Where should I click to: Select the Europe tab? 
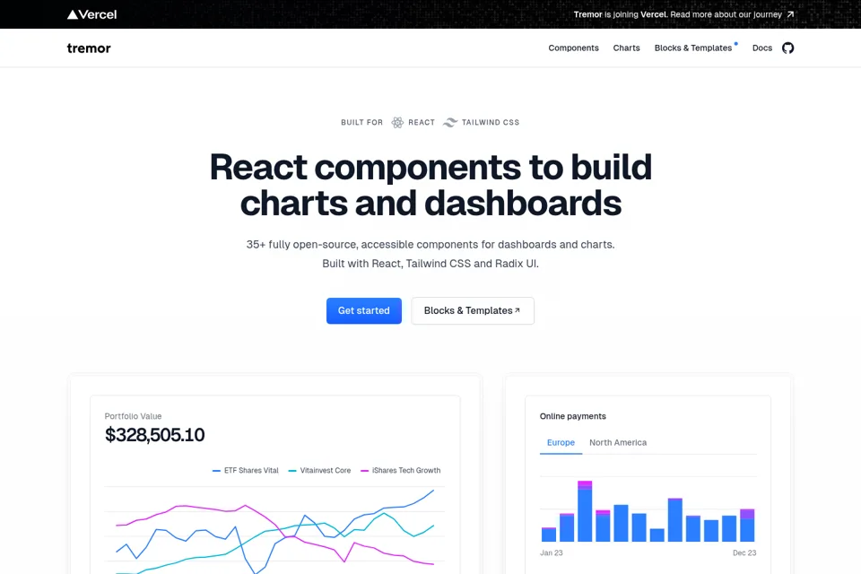click(561, 443)
